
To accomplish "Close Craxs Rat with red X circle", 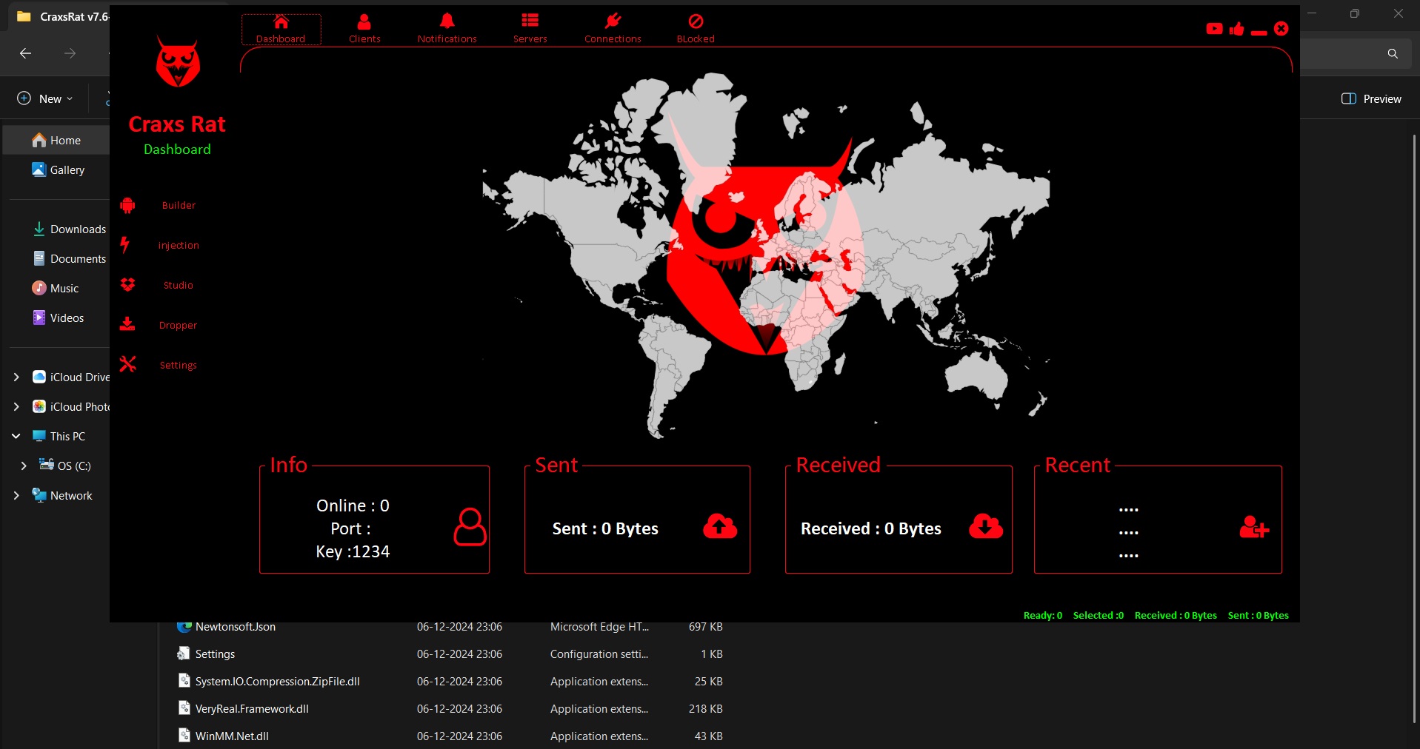I will point(1281,29).
